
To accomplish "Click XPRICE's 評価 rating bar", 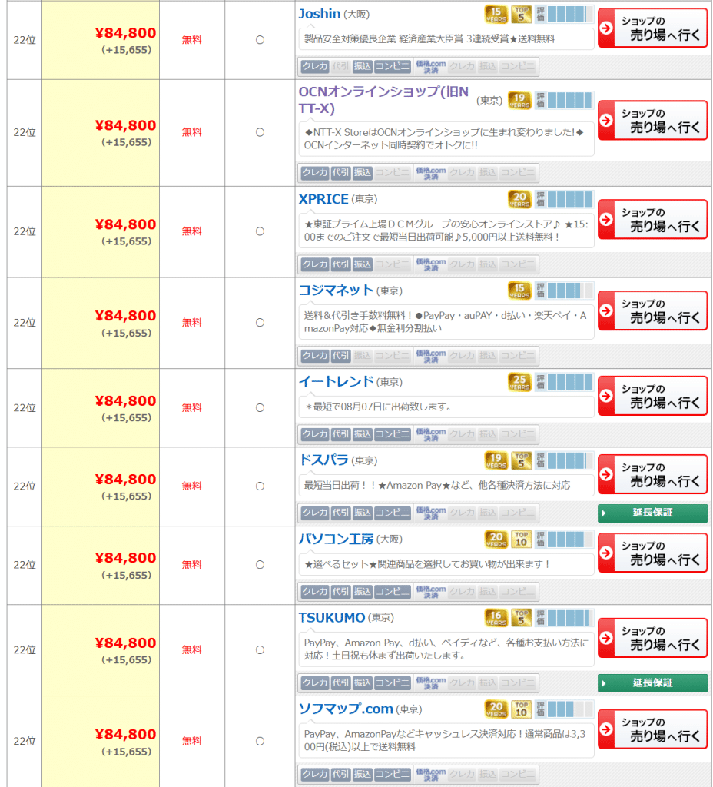I will (x=565, y=199).
